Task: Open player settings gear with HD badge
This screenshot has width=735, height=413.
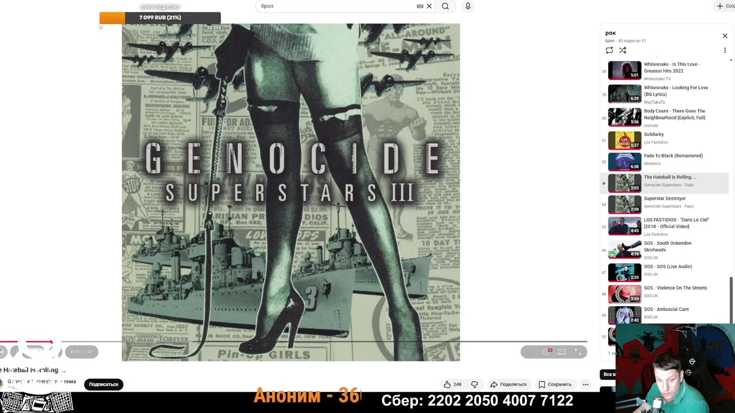Action: [x=546, y=352]
